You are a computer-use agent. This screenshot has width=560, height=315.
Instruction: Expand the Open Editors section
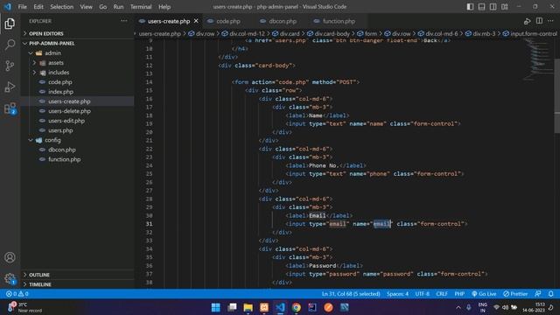78,33
